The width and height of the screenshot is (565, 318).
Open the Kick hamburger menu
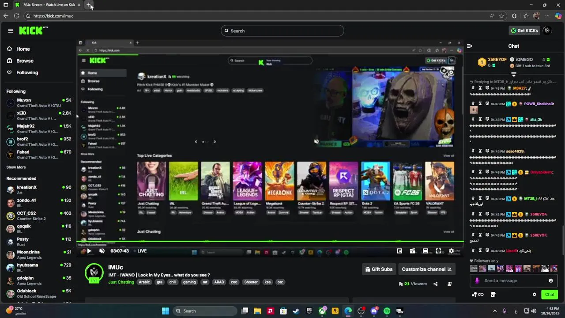11,30
